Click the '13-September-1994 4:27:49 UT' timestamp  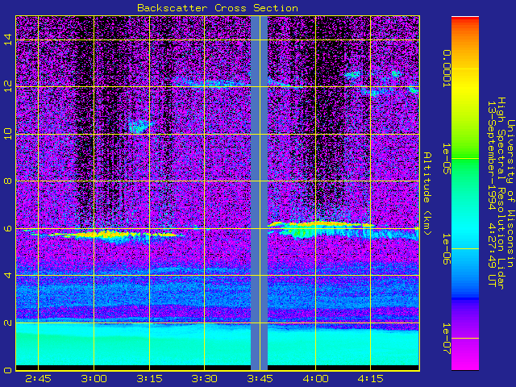click(492, 193)
